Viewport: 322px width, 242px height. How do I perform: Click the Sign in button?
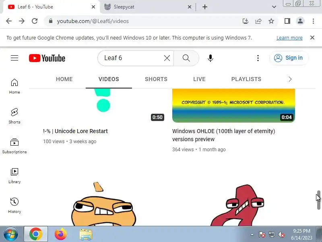289,58
